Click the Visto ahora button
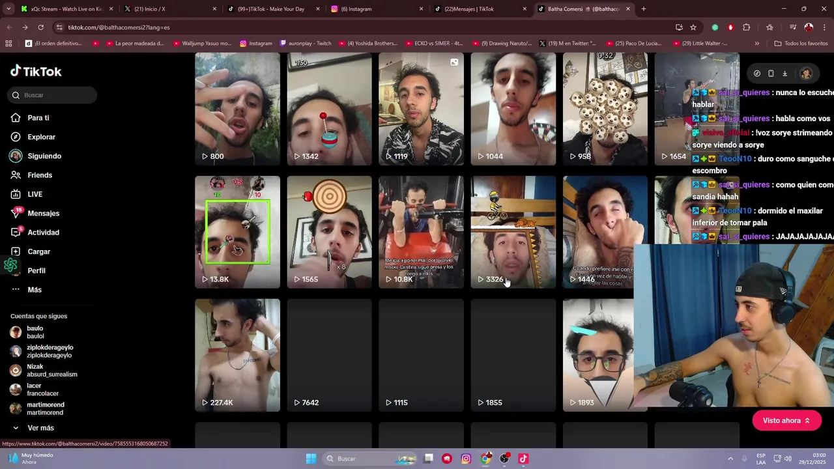The width and height of the screenshot is (834, 469). (x=786, y=421)
